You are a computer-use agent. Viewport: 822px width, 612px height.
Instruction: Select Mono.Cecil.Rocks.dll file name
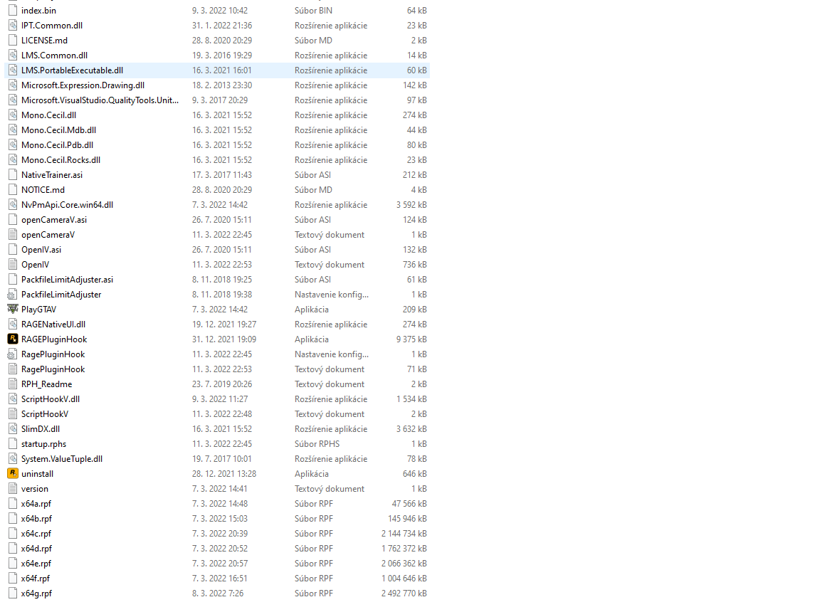tap(60, 160)
